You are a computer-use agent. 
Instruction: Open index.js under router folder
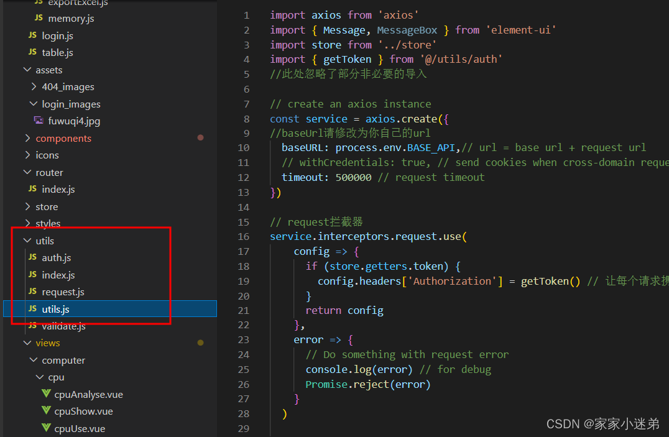click(x=58, y=189)
